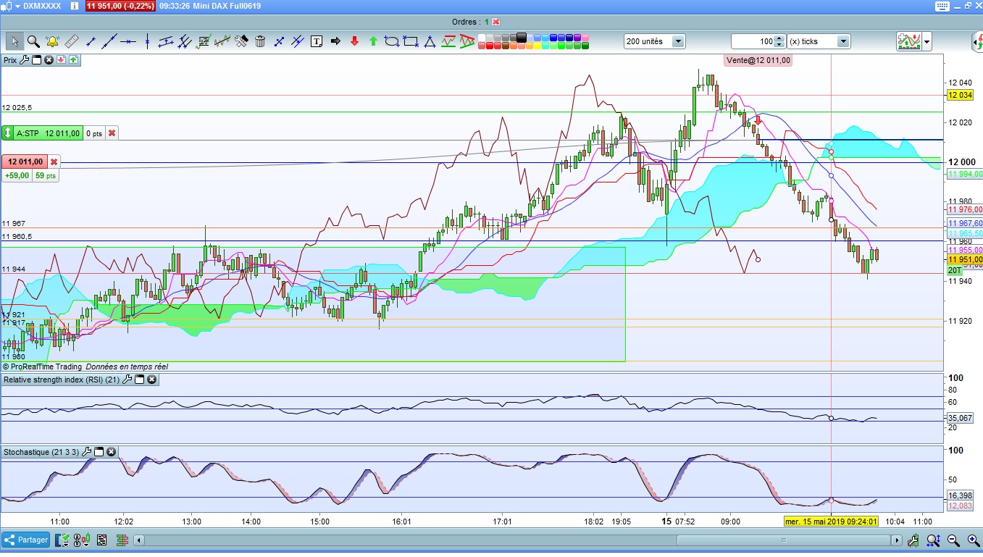Select the red down arrow tool
This screenshot has height=557, width=983.
(x=354, y=41)
